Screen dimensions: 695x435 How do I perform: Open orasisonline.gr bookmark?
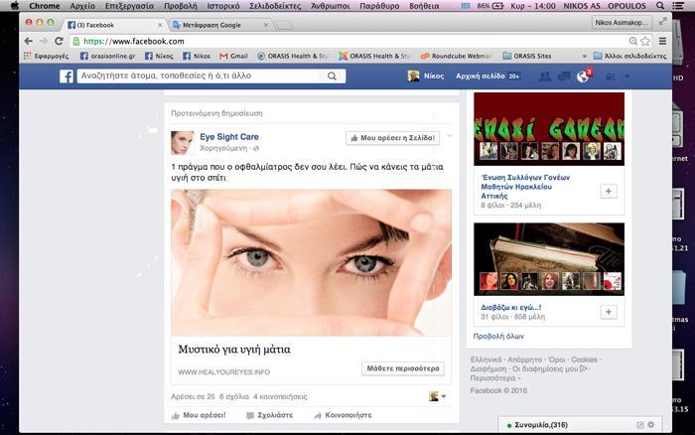tap(107, 56)
